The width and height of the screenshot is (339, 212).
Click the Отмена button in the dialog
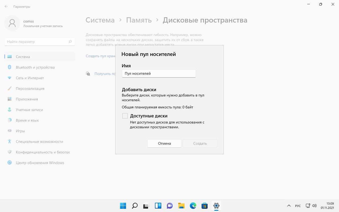(164, 143)
